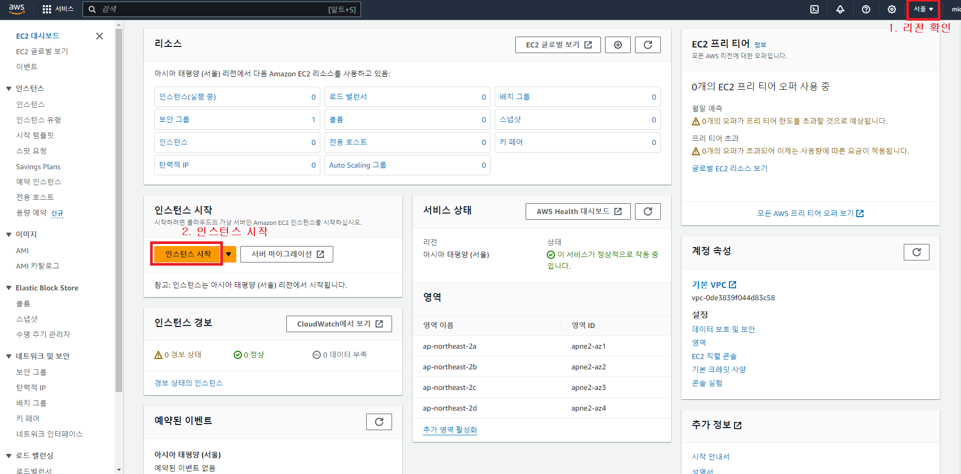Click 콘솔 실험 link

(707, 383)
